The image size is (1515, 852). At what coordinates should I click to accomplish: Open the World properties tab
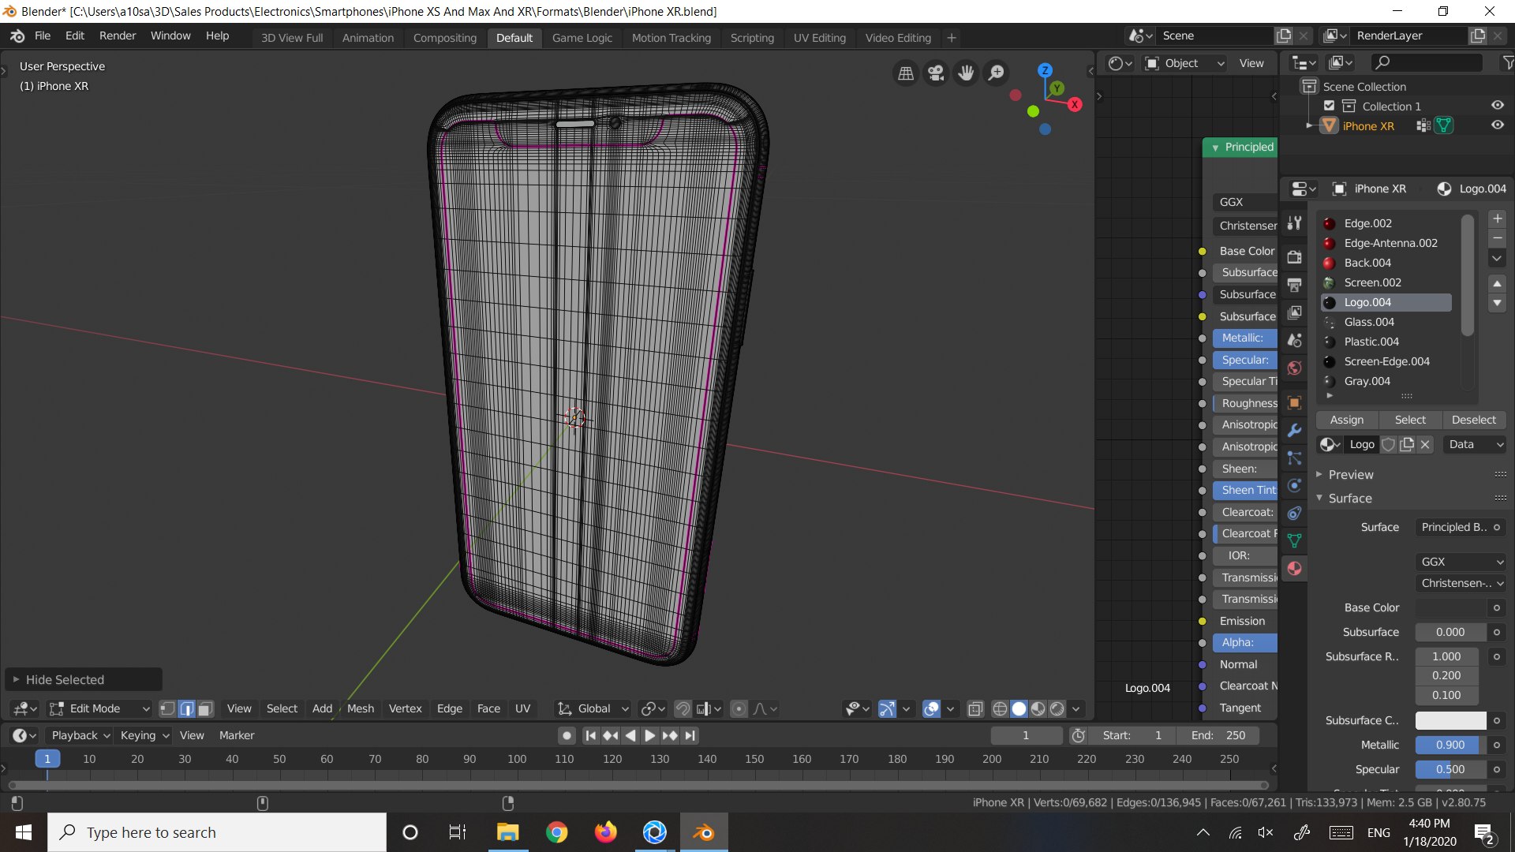(x=1294, y=368)
